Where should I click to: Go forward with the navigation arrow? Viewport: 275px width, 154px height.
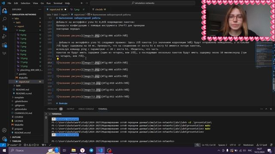[87, 3]
